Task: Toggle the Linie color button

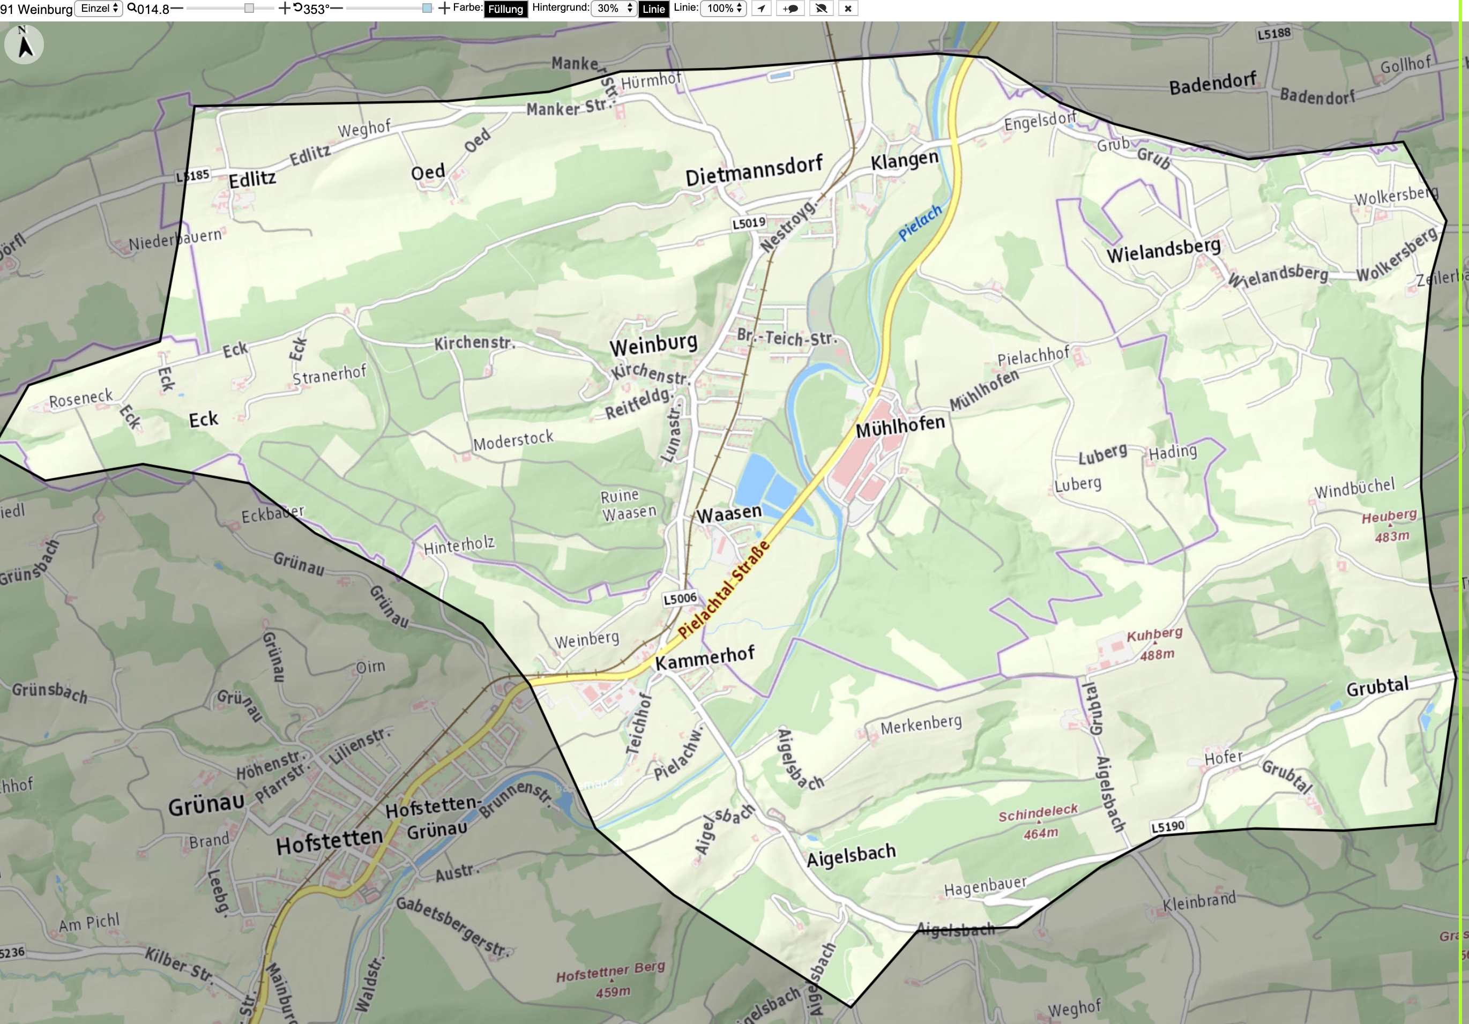Action: (x=653, y=9)
